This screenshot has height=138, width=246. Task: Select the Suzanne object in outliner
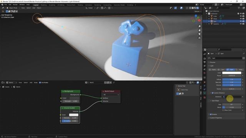pyautogui.click(x=216, y=24)
